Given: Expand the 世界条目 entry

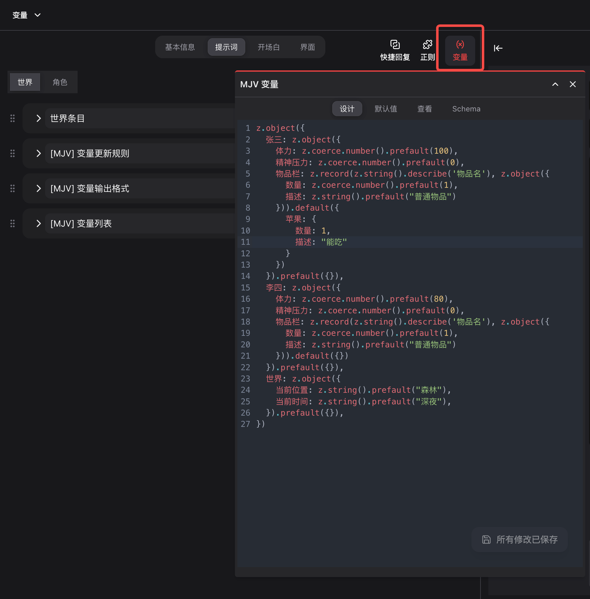Looking at the screenshot, I should tap(38, 118).
